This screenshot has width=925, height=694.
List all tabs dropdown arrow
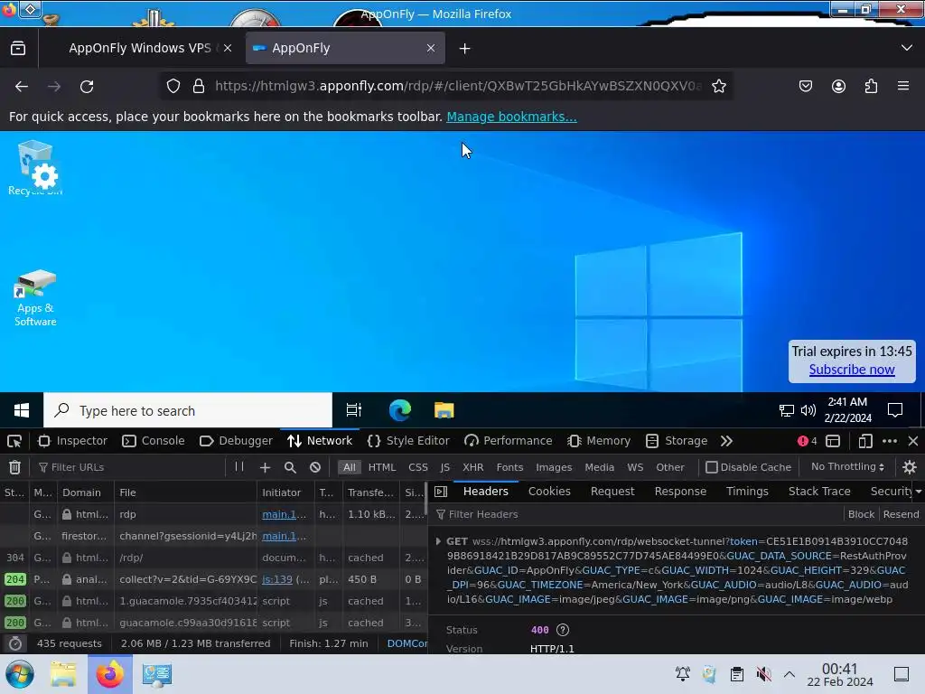[x=907, y=48]
